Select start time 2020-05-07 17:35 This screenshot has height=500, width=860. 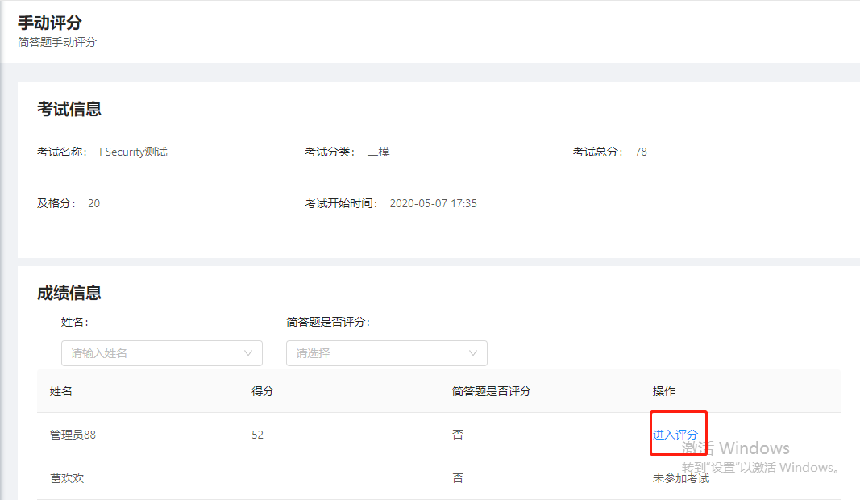[434, 203]
